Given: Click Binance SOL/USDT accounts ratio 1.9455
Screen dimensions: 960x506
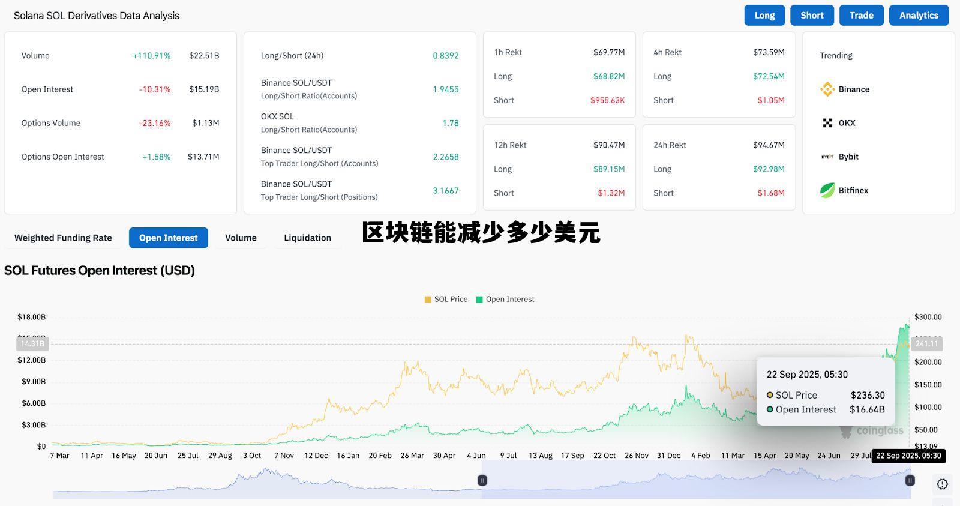Looking at the screenshot, I should point(446,89).
